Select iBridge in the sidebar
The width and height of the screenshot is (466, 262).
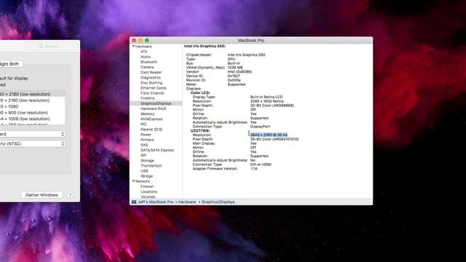click(x=146, y=176)
